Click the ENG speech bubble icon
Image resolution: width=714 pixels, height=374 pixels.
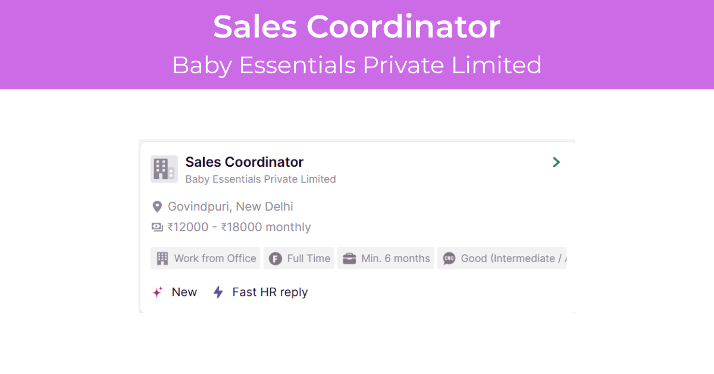(x=449, y=258)
